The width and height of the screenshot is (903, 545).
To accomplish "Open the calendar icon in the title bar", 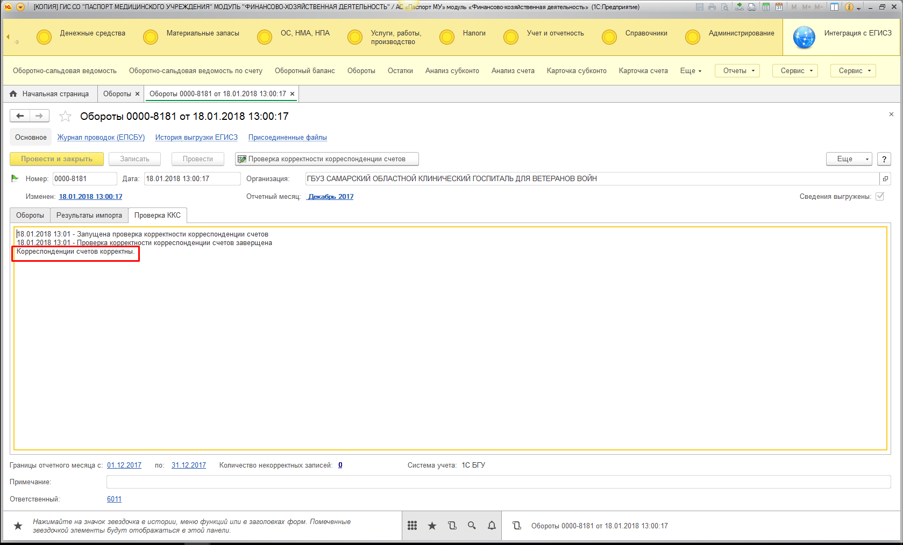I will click(778, 7).
